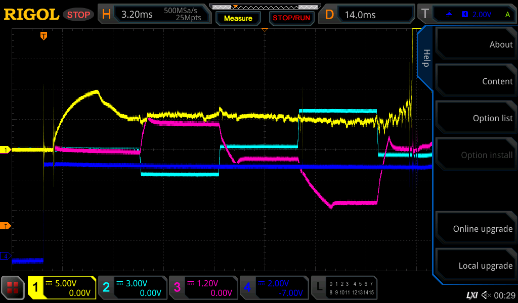Click the memory position bar at top

click(x=264, y=7)
